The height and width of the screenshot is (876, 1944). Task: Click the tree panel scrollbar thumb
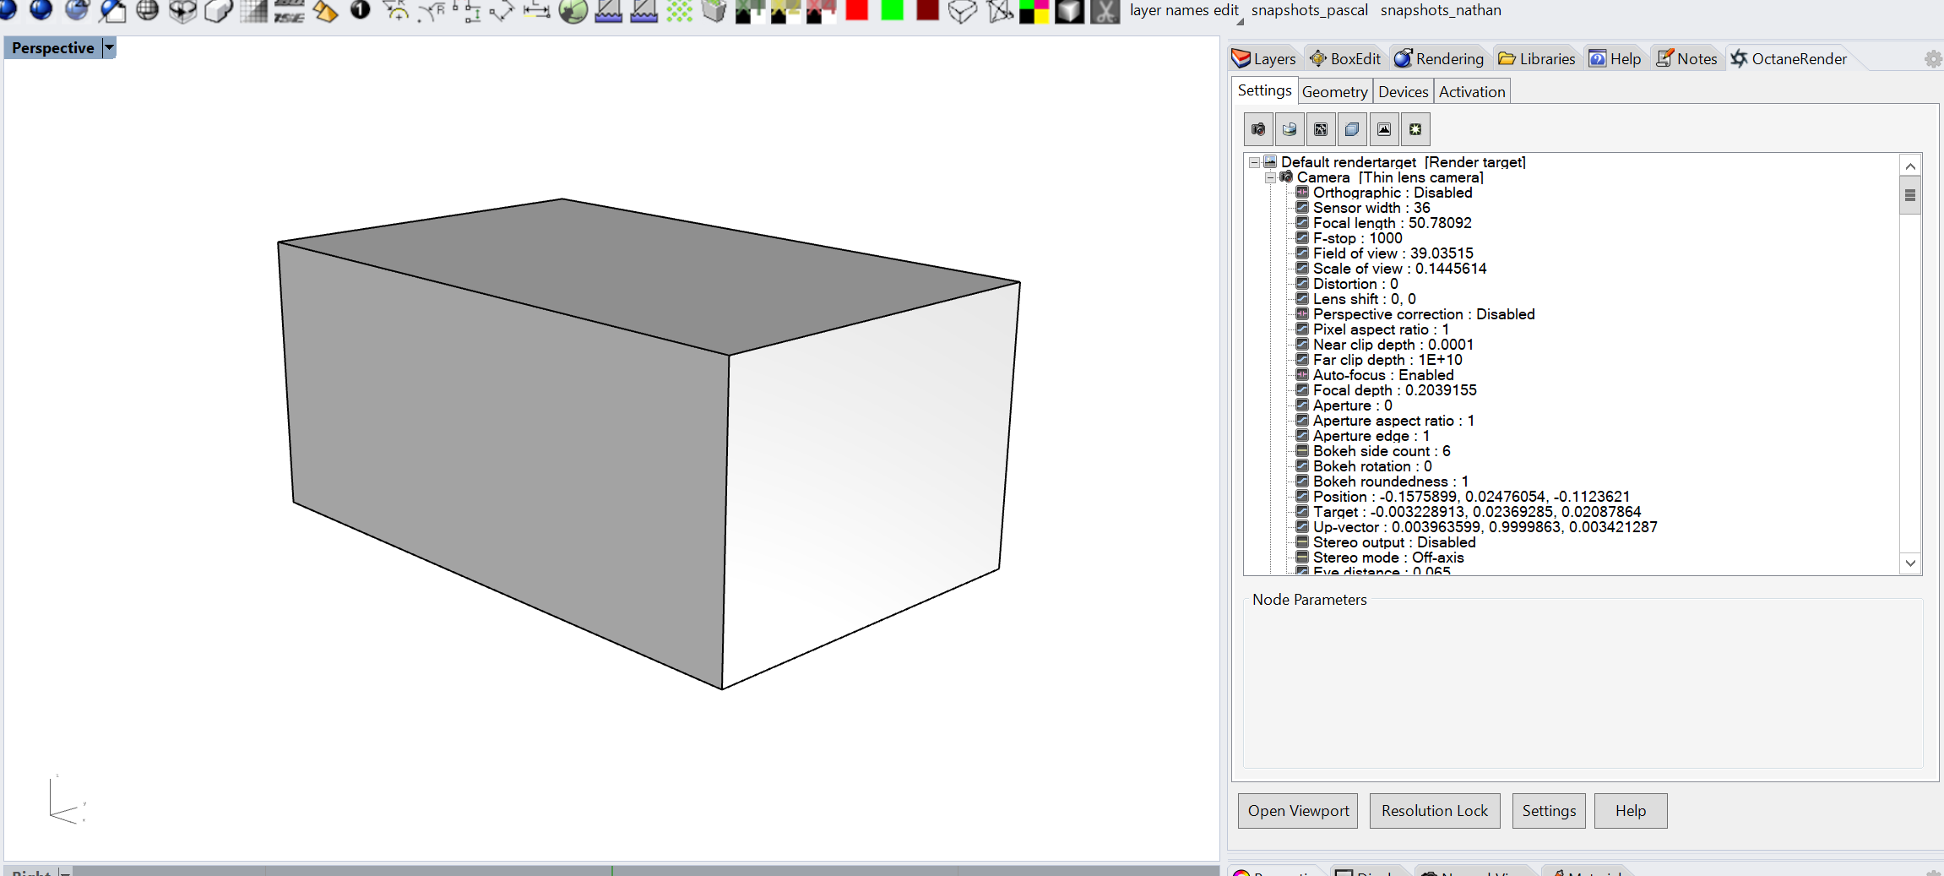click(x=1910, y=196)
